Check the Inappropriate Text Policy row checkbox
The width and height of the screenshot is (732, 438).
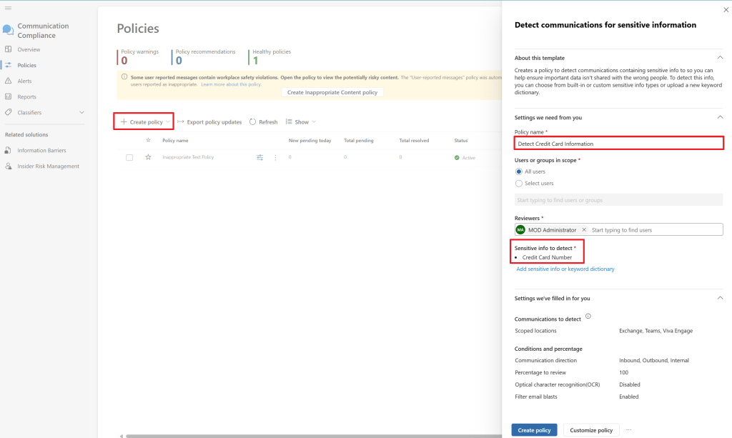pos(129,157)
